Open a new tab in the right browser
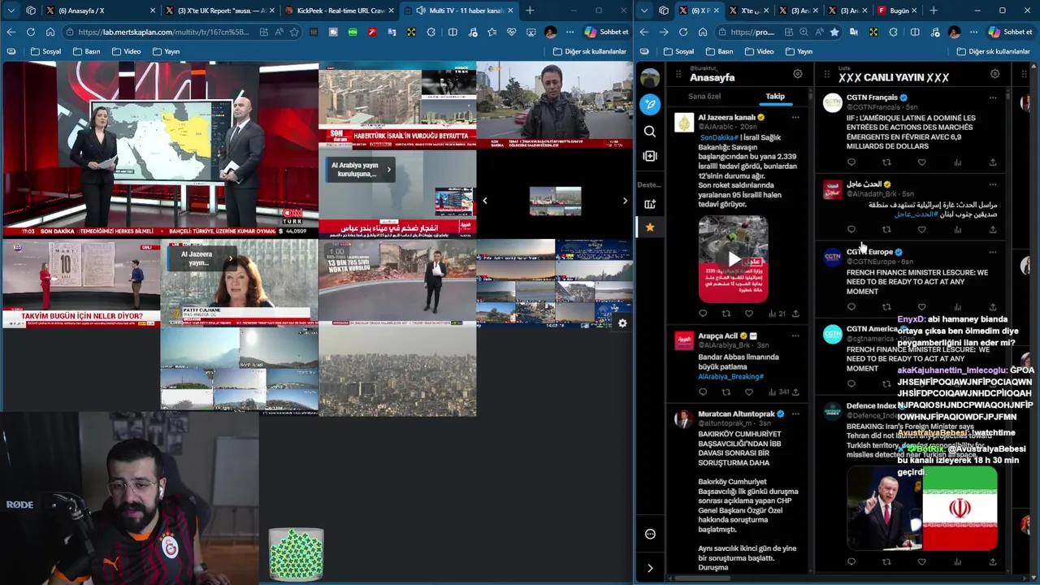This screenshot has height=585, width=1040. click(933, 11)
